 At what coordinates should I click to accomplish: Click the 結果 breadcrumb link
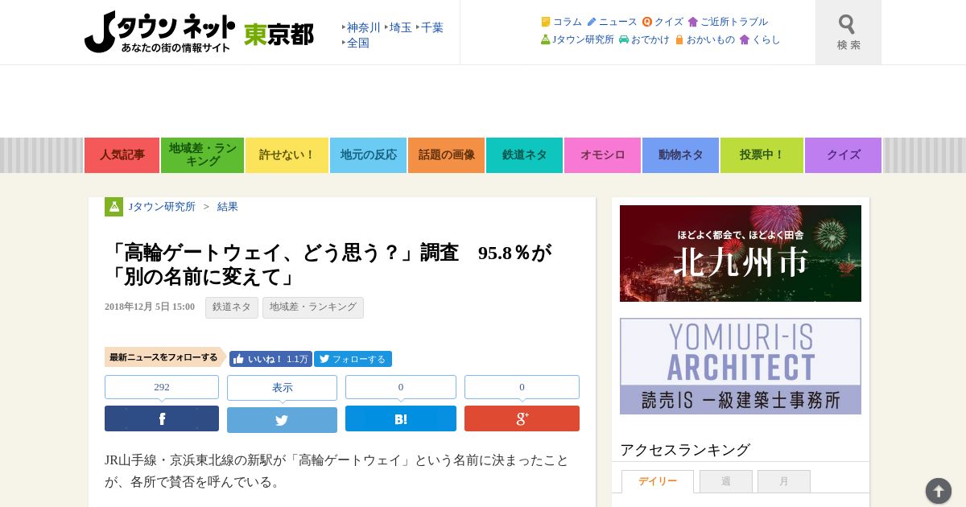228,207
